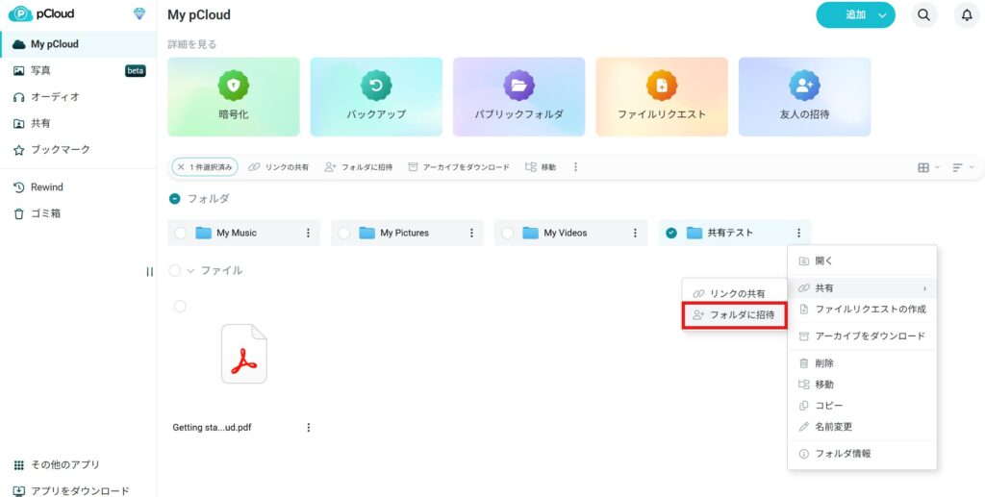985x497 pixels.
Task: Open the パブリックフォルダ card
Action: point(518,96)
